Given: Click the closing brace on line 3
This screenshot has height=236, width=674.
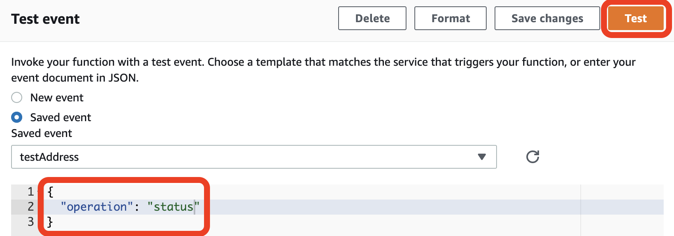Looking at the screenshot, I should [50, 222].
